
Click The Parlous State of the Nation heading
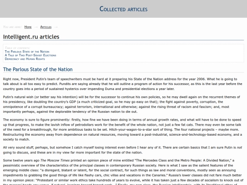pos(38,69)
